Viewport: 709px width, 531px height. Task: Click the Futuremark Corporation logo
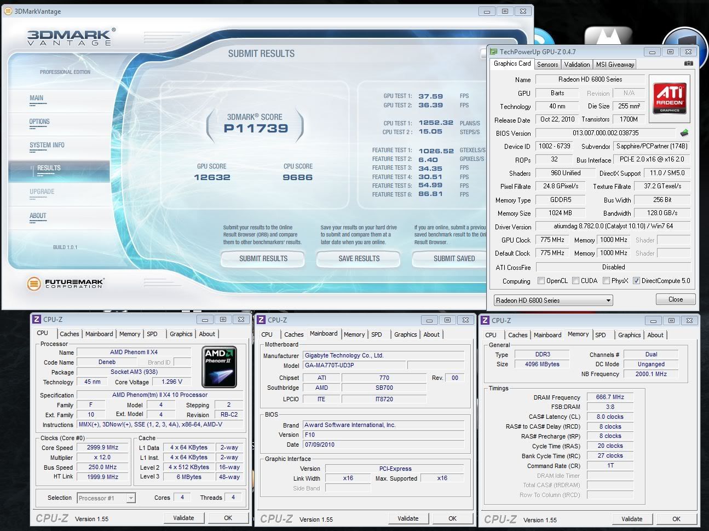pyautogui.click(x=66, y=284)
